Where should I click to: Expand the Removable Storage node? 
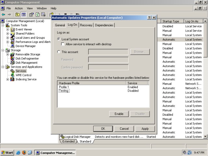click(x=8, y=54)
